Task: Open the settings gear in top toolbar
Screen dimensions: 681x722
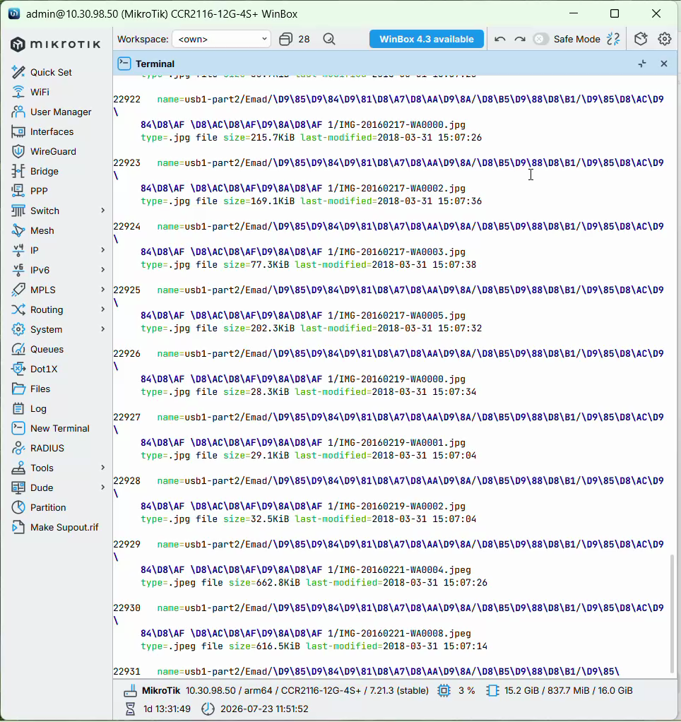Action: point(665,39)
